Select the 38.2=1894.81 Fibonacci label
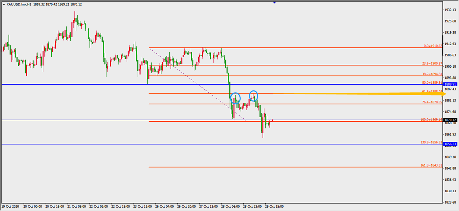This screenshot has height=211, width=459. pyautogui.click(x=432, y=74)
